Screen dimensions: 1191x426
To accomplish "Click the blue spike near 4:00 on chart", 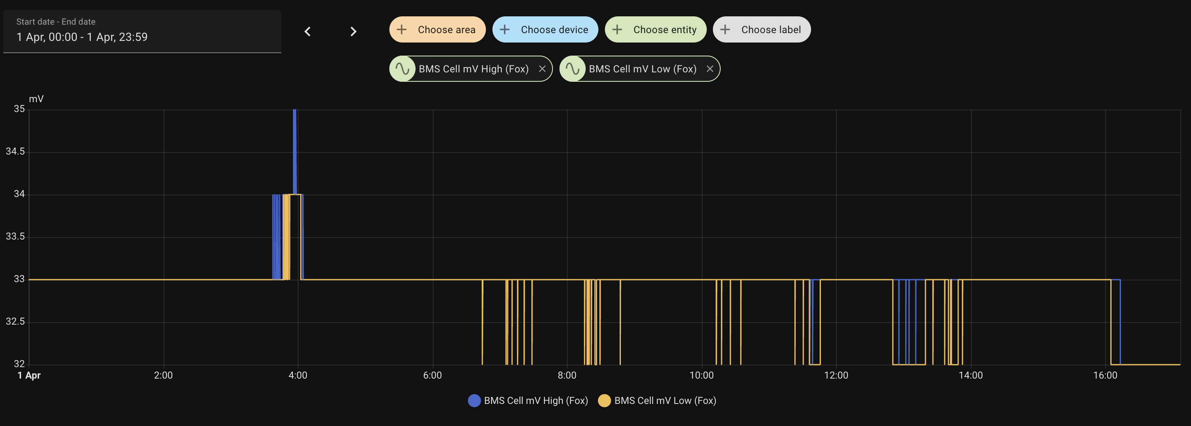I will (x=294, y=148).
